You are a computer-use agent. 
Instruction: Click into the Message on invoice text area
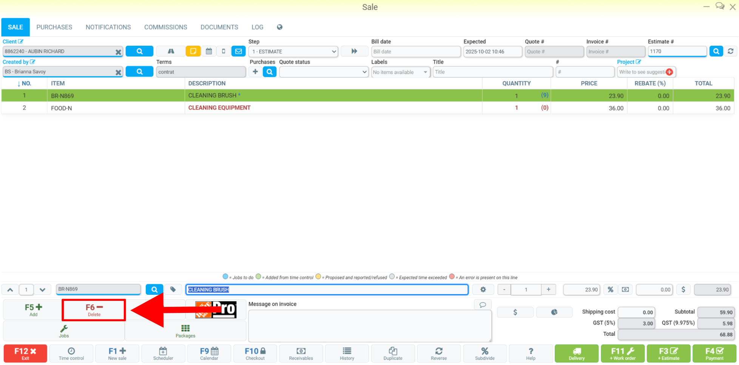pyautogui.click(x=370, y=326)
